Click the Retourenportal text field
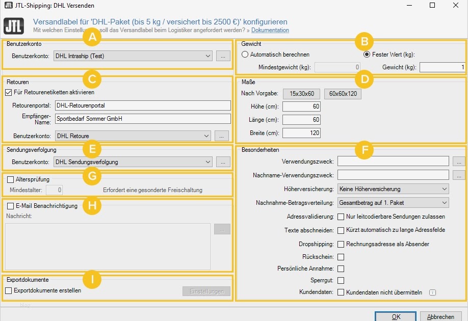The height and width of the screenshot is (321, 468). click(143, 105)
